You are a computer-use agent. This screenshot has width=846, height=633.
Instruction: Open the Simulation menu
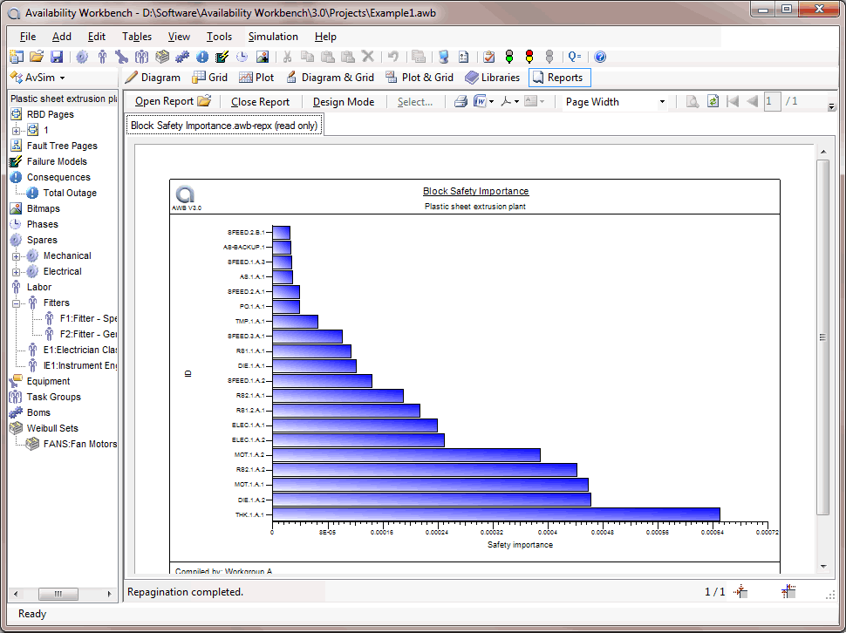[273, 37]
